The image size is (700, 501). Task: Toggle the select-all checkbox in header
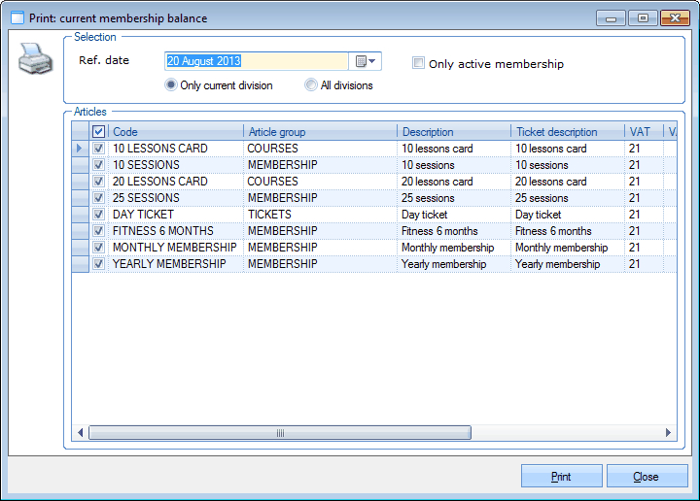click(x=98, y=132)
